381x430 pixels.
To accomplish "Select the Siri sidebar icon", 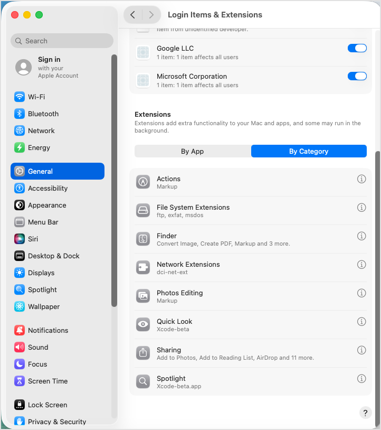I will [20, 239].
